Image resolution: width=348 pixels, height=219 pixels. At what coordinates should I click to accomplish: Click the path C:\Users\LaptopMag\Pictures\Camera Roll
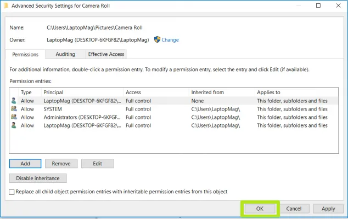tap(94, 28)
